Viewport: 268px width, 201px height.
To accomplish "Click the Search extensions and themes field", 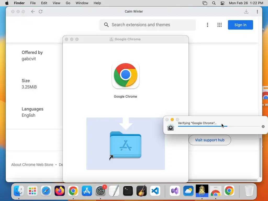I will tap(148, 25).
